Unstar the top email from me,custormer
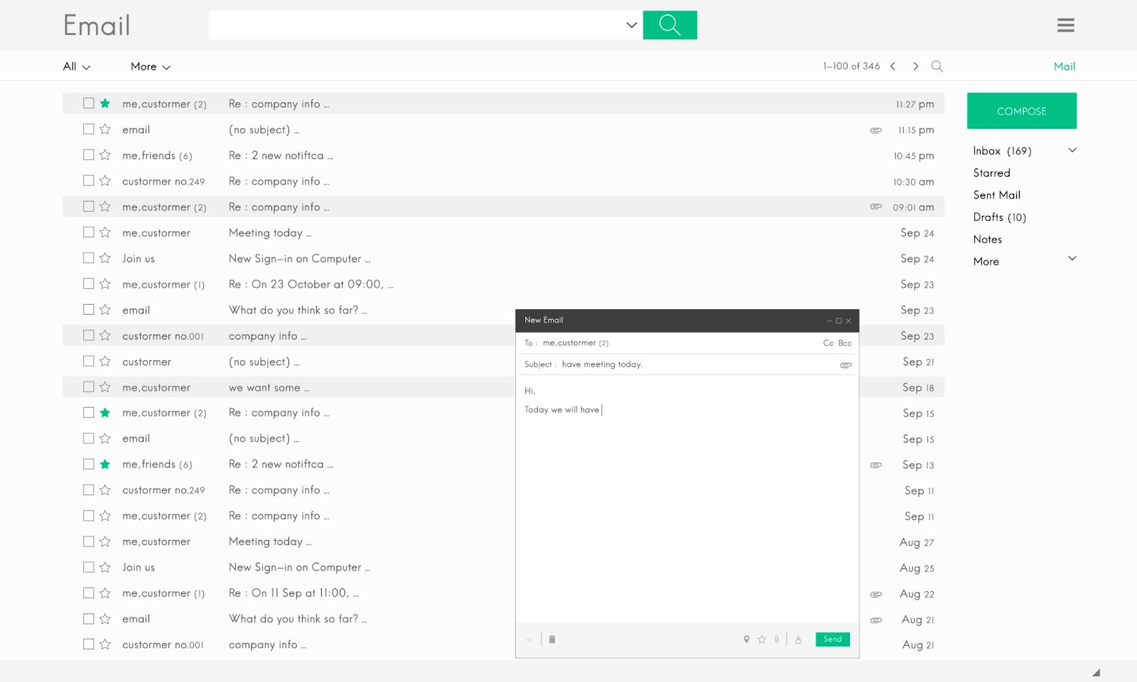Viewport: 1137px width, 682px height. click(x=104, y=103)
